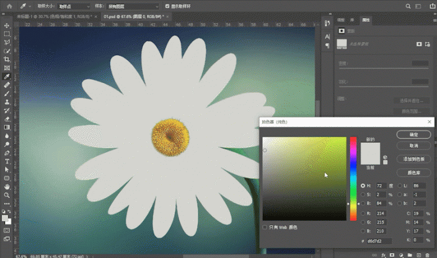Image resolution: width=437 pixels, height=258 pixels.
Task: Select the Move tool
Action: [7, 26]
